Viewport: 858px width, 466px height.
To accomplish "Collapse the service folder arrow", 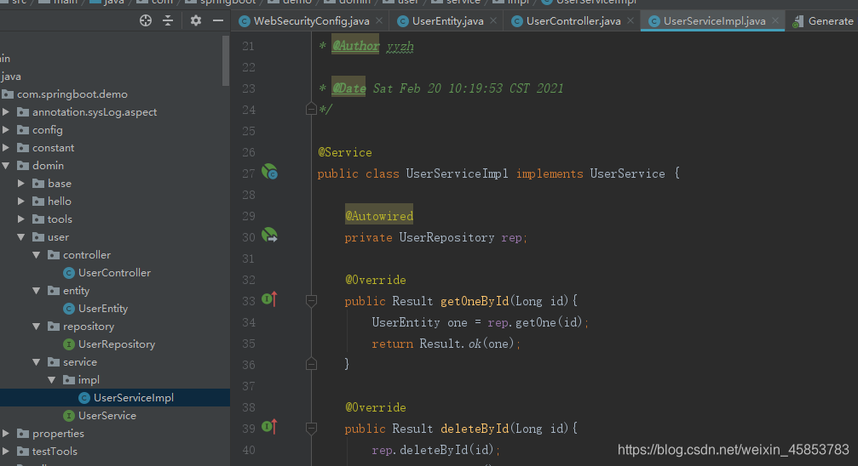I will [37, 362].
